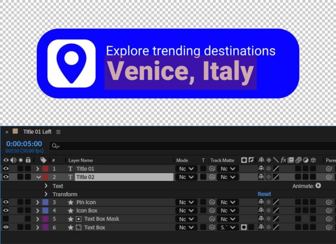Click the Audio speaker column header icon

[x=14, y=160]
